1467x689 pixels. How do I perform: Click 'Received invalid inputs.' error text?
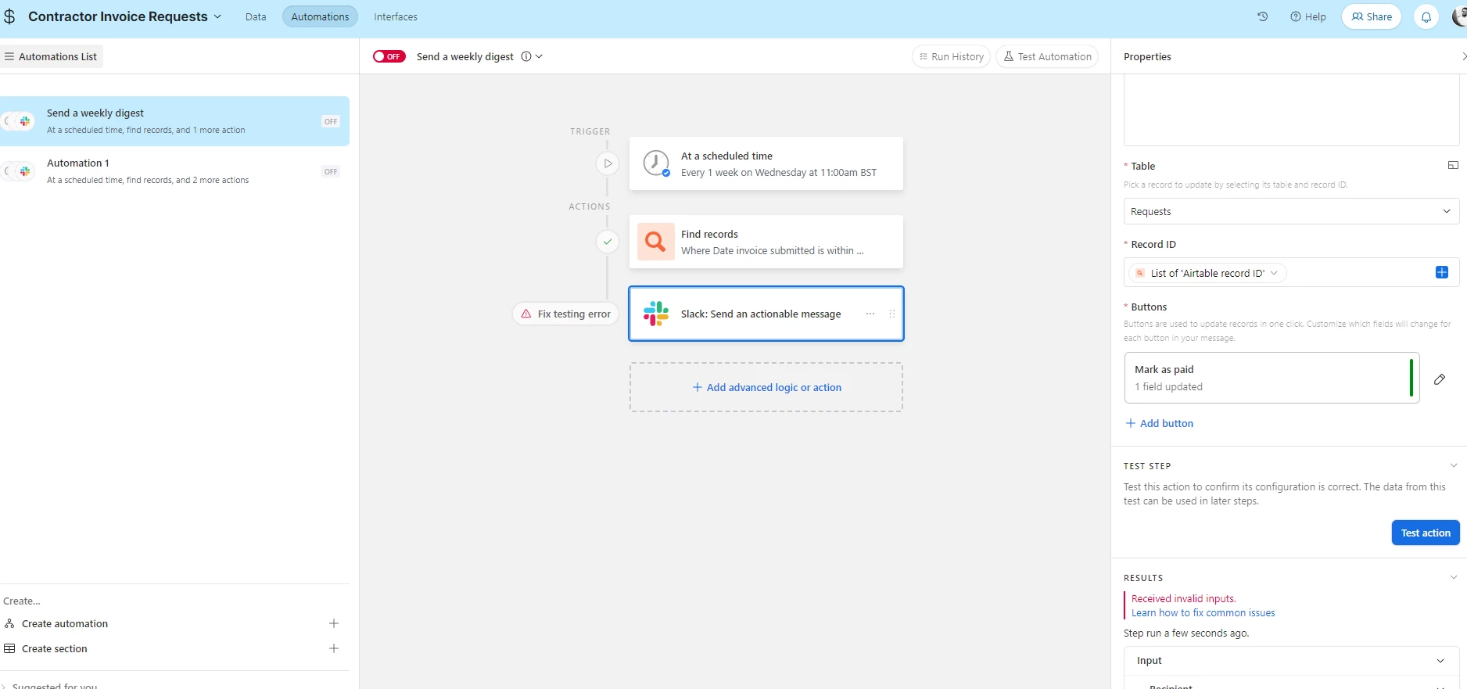[1183, 598]
